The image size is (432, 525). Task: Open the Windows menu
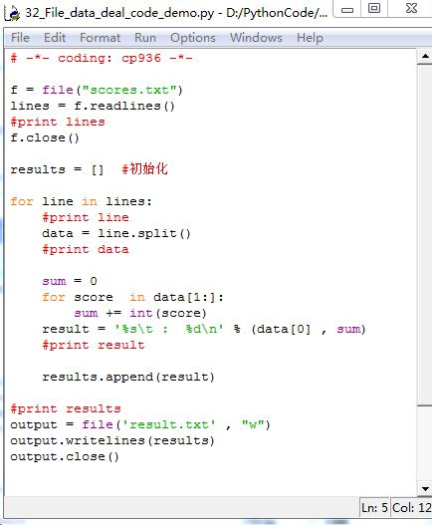256,38
